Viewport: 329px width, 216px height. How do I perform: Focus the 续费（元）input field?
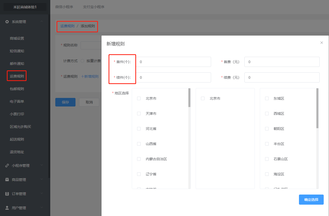pos(282,77)
